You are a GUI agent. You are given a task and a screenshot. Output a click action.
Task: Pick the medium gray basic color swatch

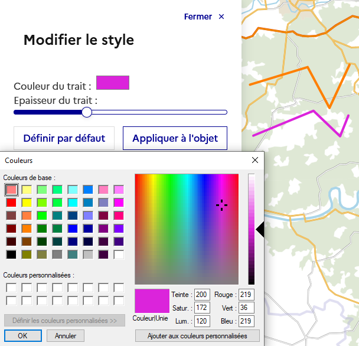(x=57, y=254)
